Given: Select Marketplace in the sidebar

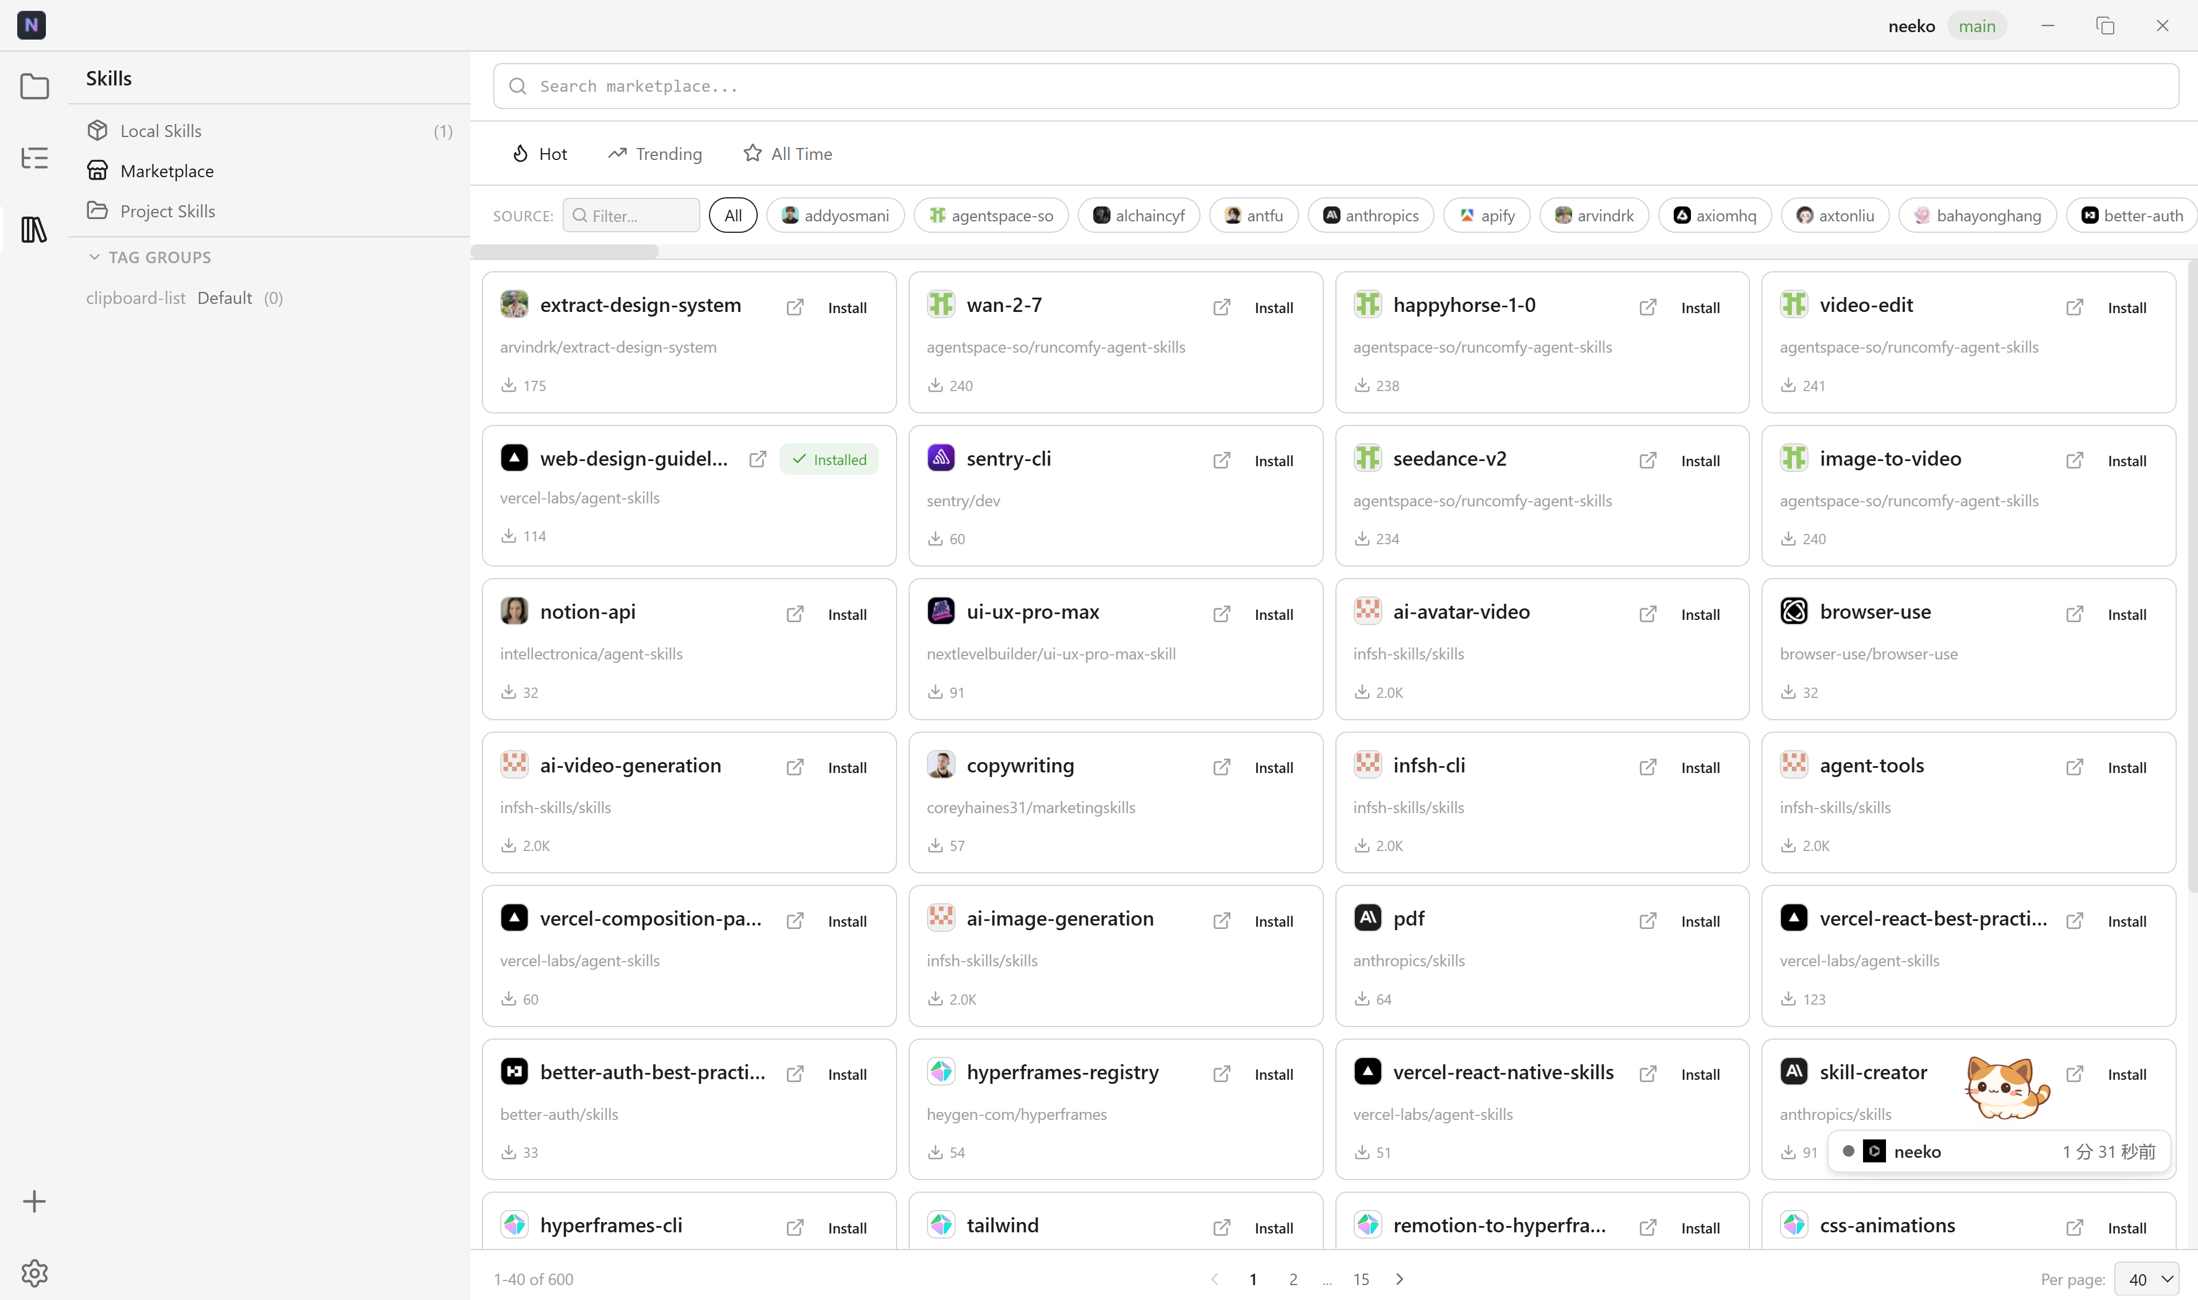Looking at the screenshot, I should (x=270, y=171).
